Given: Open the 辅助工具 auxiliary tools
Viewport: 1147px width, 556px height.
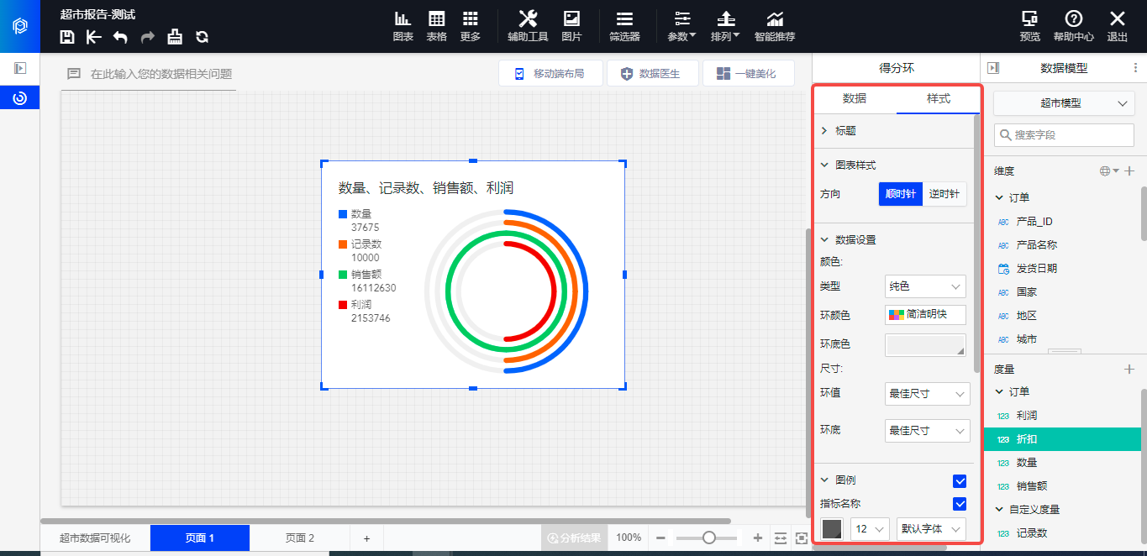Looking at the screenshot, I should coord(528,26).
